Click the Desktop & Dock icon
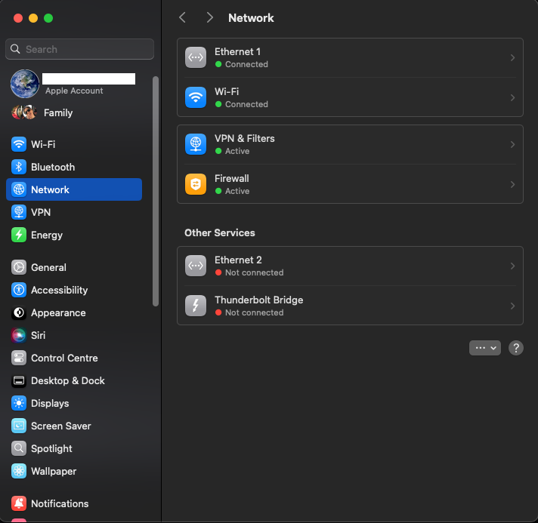This screenshot has width=538, height=523. click(x=19, y=381)
